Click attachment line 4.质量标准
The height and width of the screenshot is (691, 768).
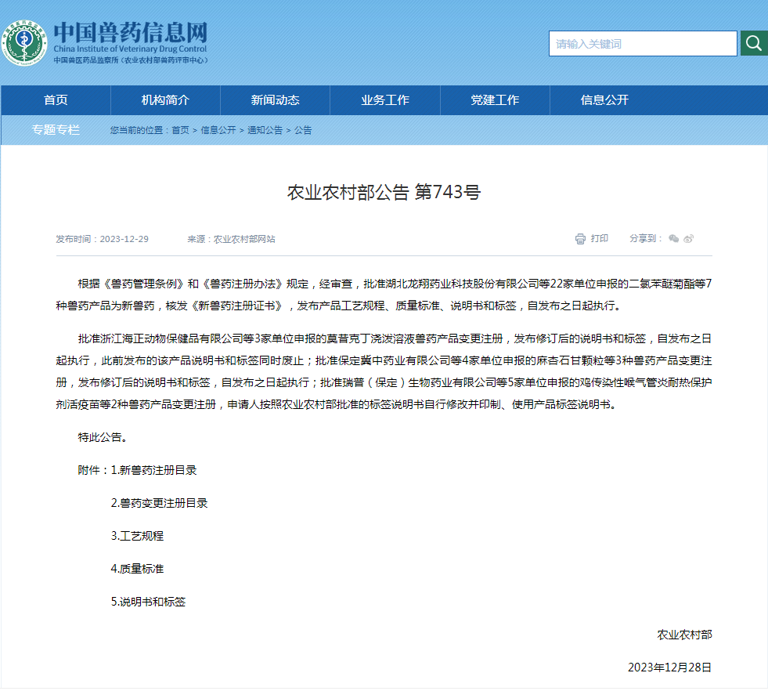(137, 569)
